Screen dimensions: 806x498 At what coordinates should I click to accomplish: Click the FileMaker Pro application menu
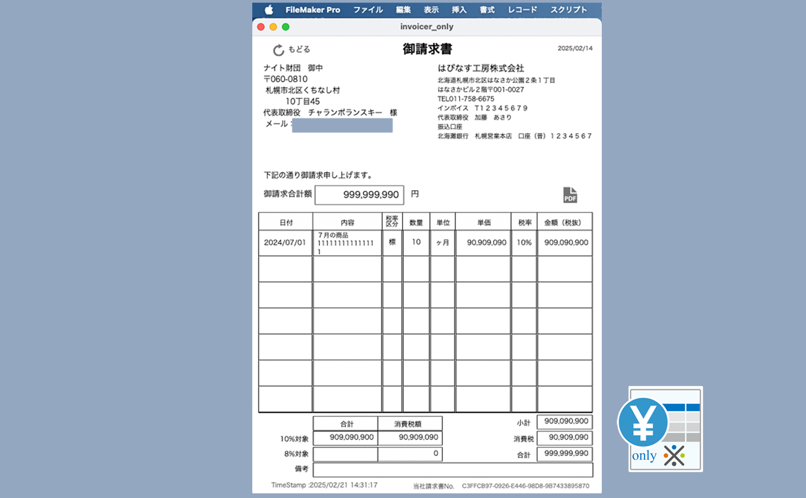point(313,10)
